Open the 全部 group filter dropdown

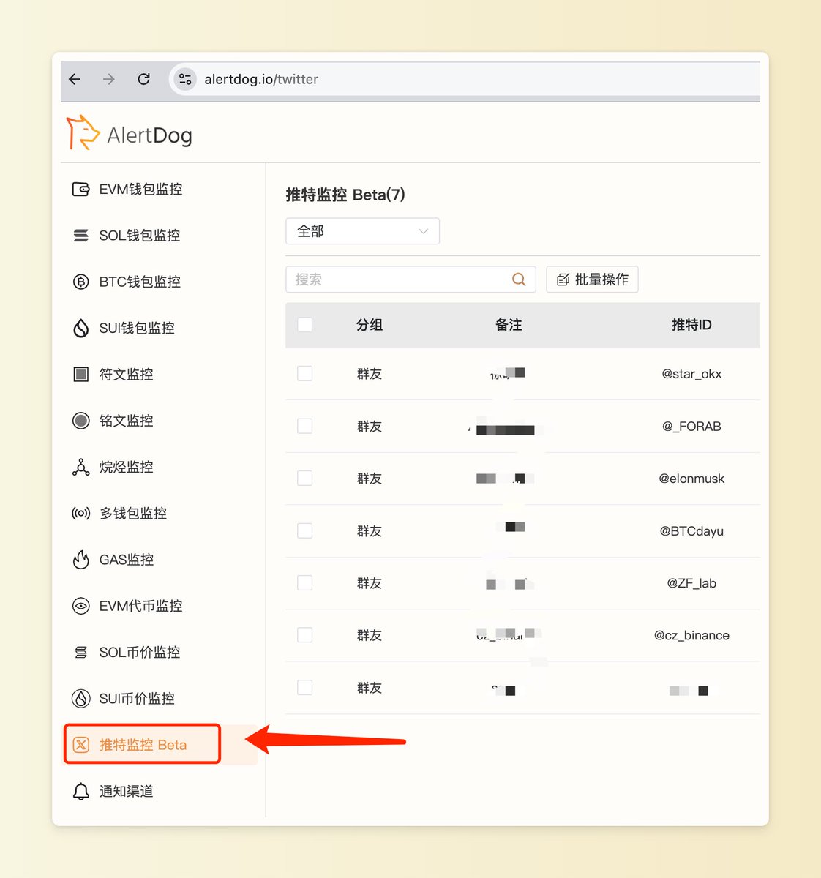(x=362, y=231)
